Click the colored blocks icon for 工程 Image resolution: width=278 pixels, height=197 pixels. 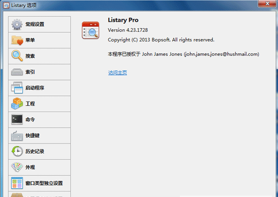[x=17, y=103]
